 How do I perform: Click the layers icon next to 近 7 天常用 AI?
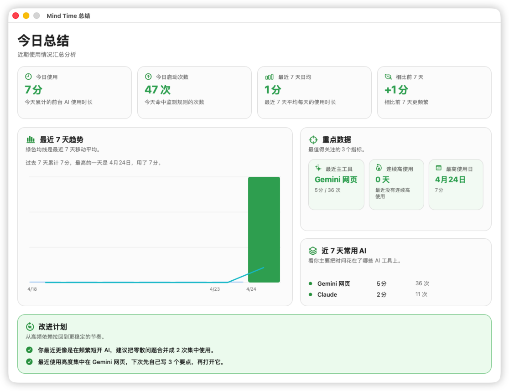[312, 251]
